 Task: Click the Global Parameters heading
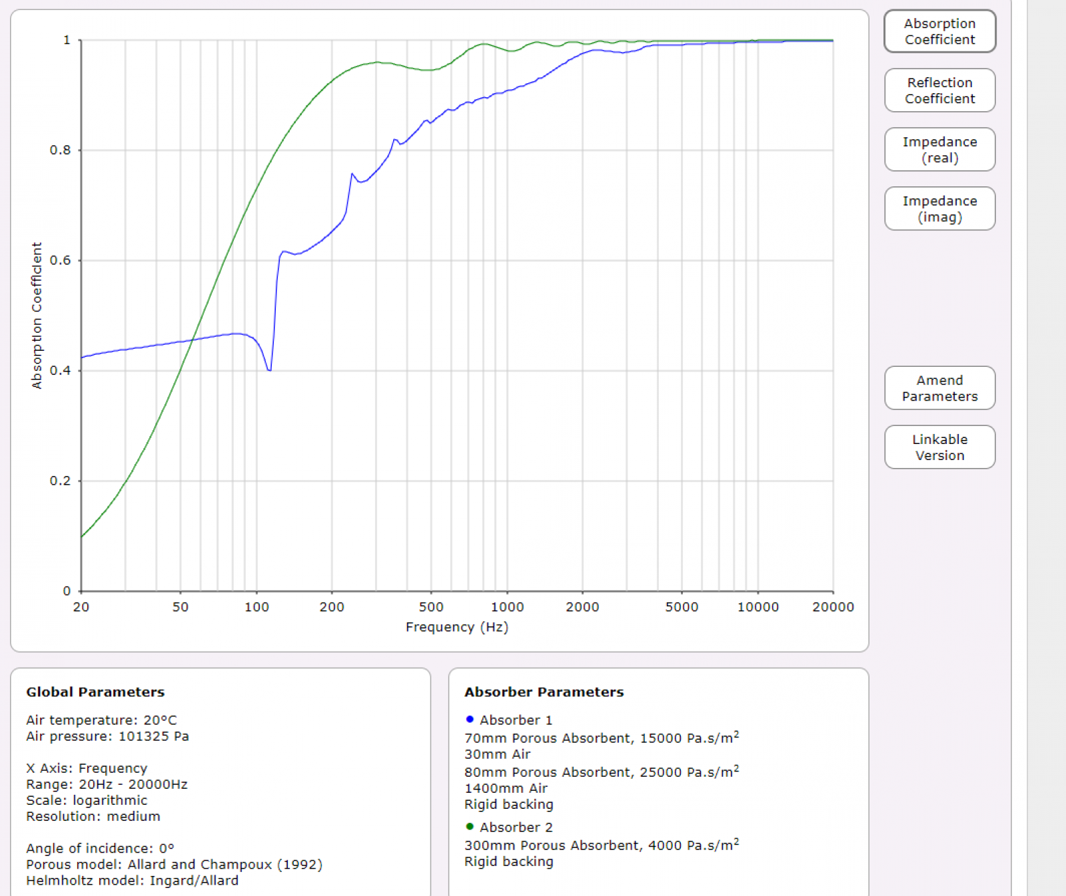click(95, 692)
